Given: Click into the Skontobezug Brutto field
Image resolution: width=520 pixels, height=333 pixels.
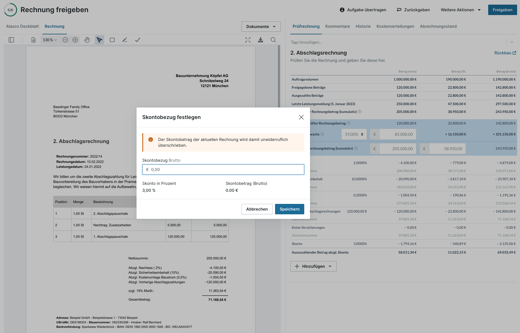Looking at the screenshot, I should pos(223,170).
